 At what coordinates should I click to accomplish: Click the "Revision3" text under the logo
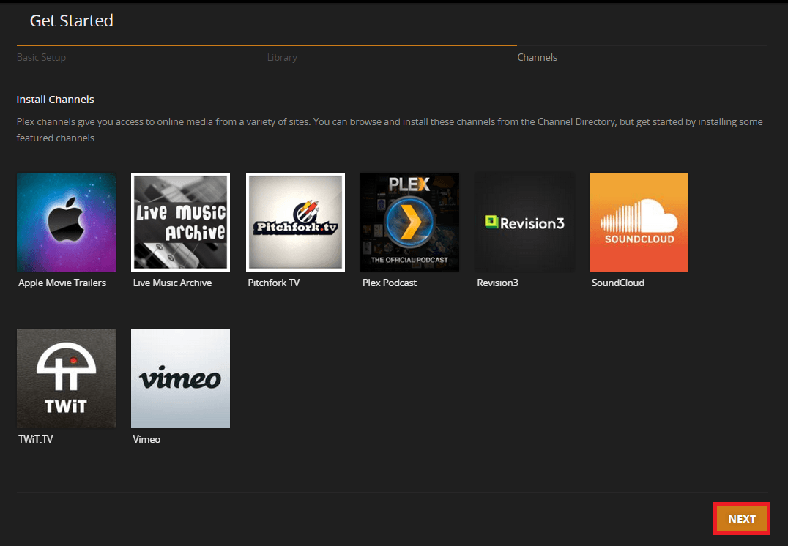coord(497,283)
